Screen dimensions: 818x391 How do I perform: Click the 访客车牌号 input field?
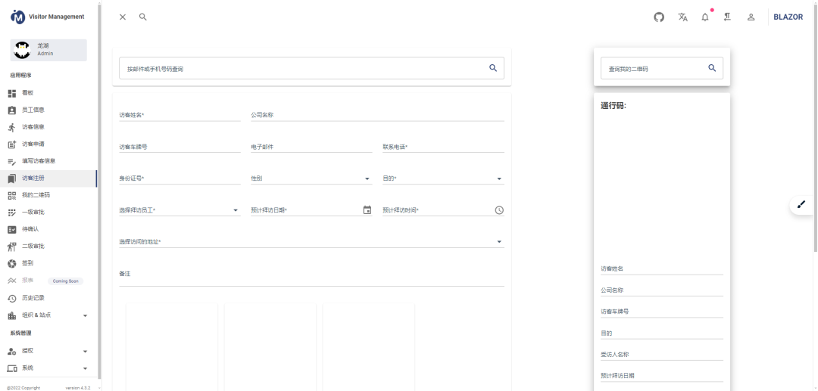point(180,147)
